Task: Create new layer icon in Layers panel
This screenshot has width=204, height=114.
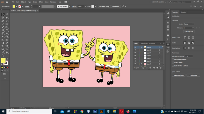Action: (157, 68)
